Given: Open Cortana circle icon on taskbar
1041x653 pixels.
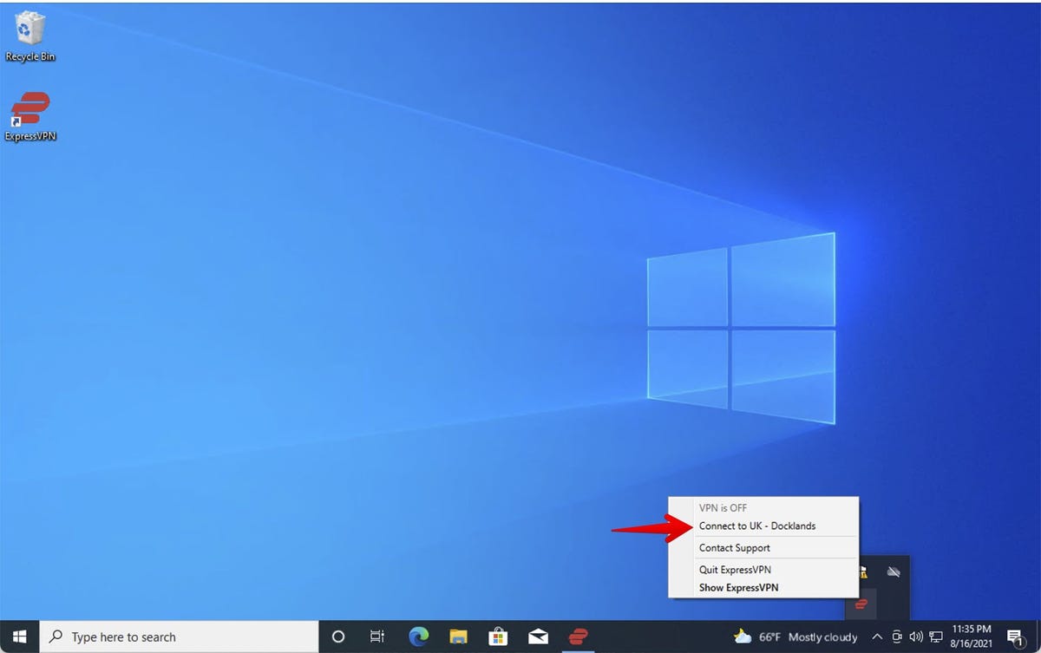Looking at the screenshot, I should pyautogui.click(x=338, y=637).
